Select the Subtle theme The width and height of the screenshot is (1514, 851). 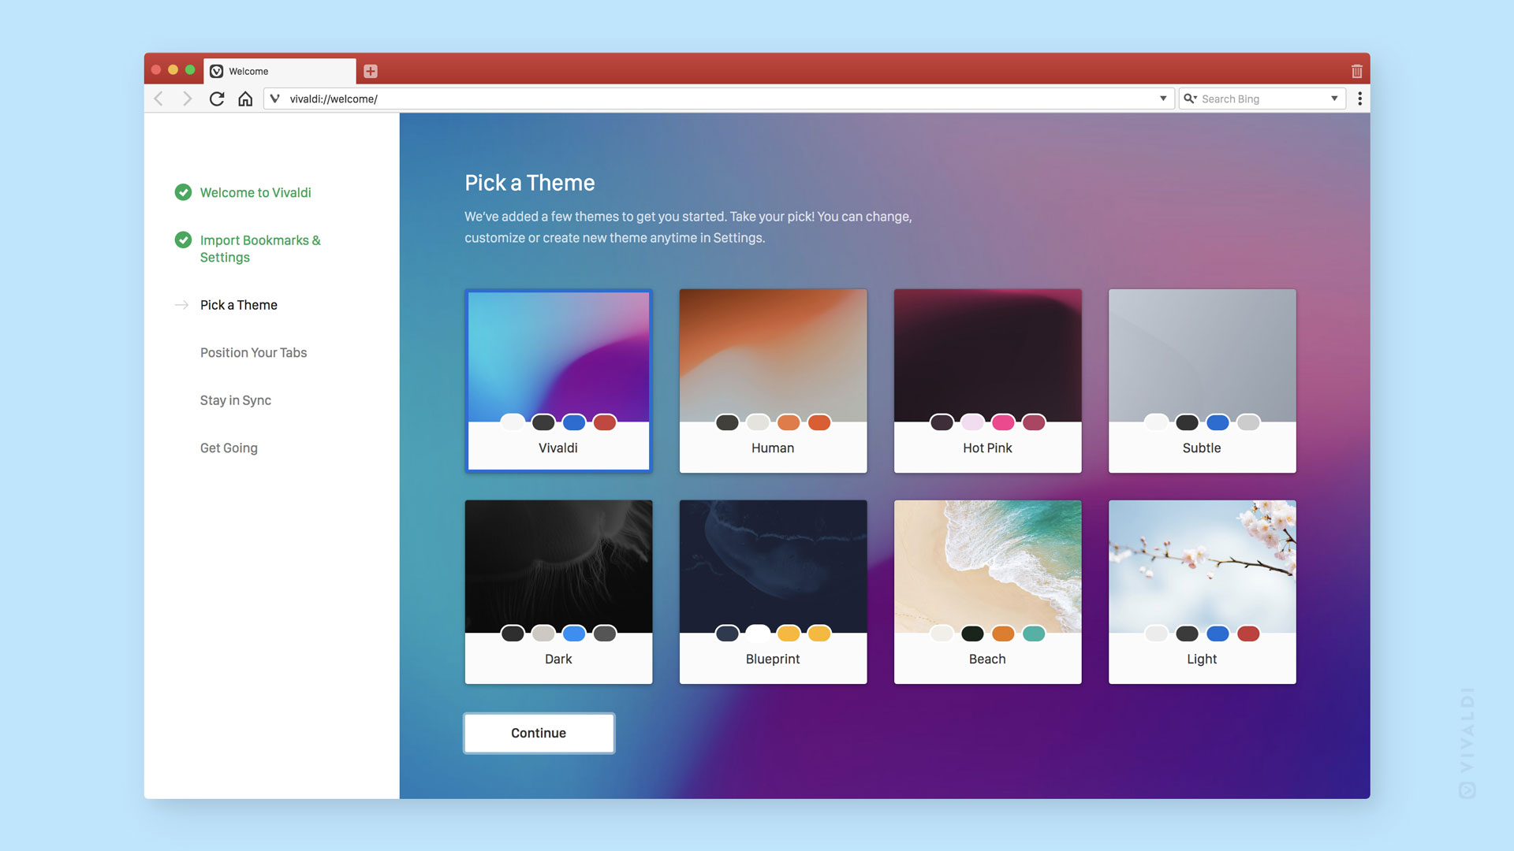click(x=1201, y=379)
